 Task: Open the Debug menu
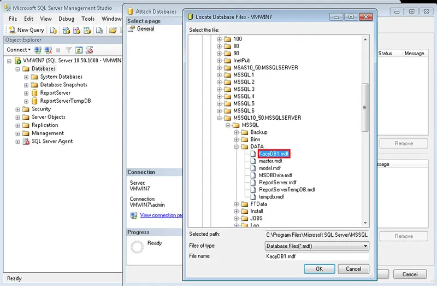(66, 19)
